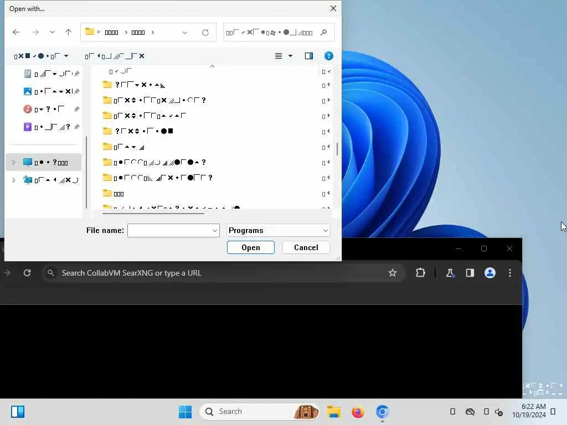Image resolution: width=567 pixels, height=425 pixels.
Task: Go up one folder level
Action: (x=68, y=32)
